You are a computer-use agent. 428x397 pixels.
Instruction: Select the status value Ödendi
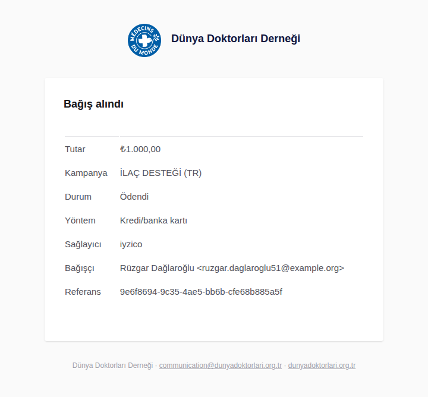coord(134,197)
